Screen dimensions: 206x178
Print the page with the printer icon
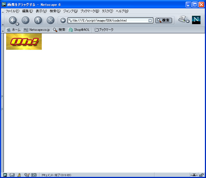click(x=182, y=19)
